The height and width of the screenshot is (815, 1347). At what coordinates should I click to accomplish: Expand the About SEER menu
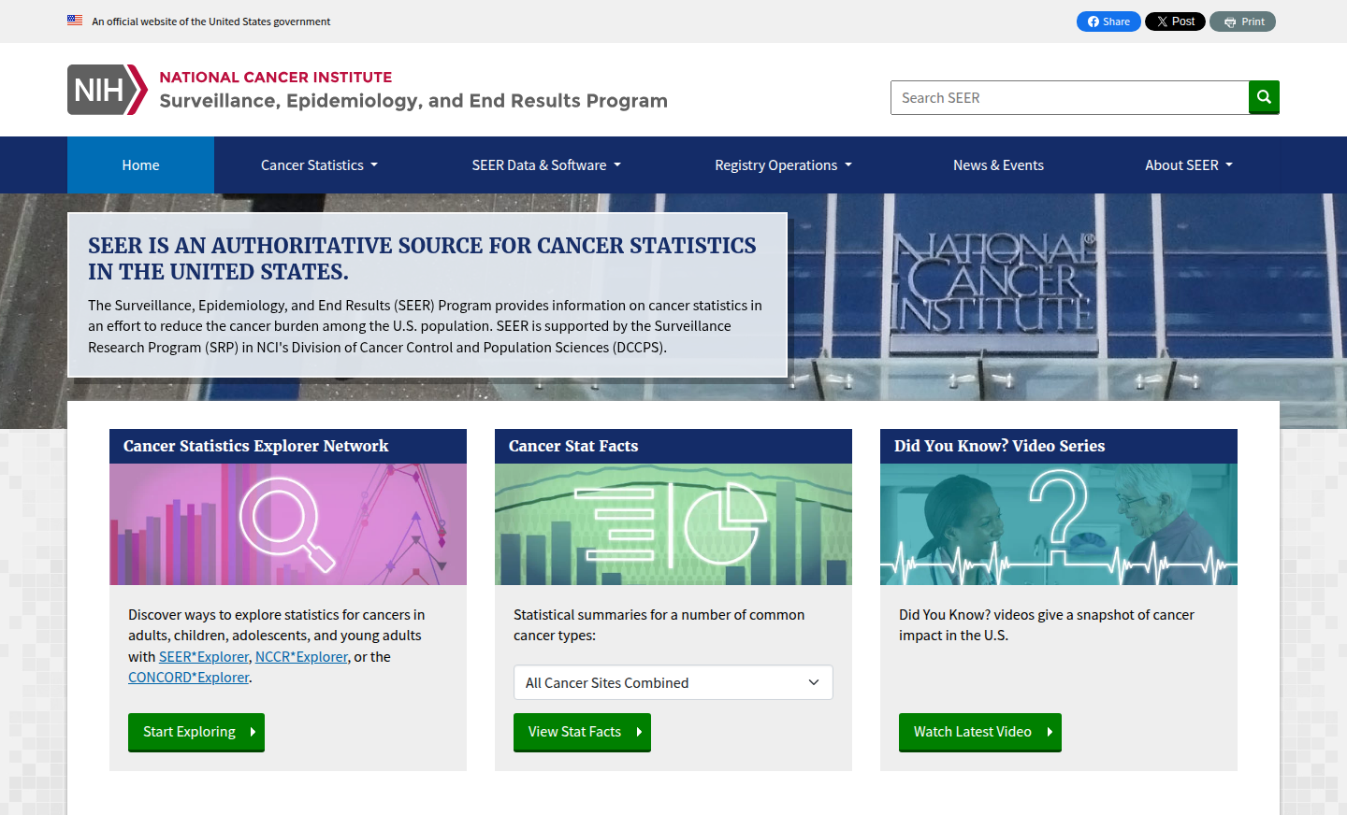coord(1189,165)
